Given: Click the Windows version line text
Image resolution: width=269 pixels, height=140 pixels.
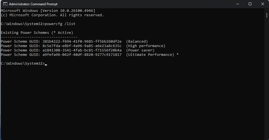Looking at the screenshot, I should (x=48, y=11).
